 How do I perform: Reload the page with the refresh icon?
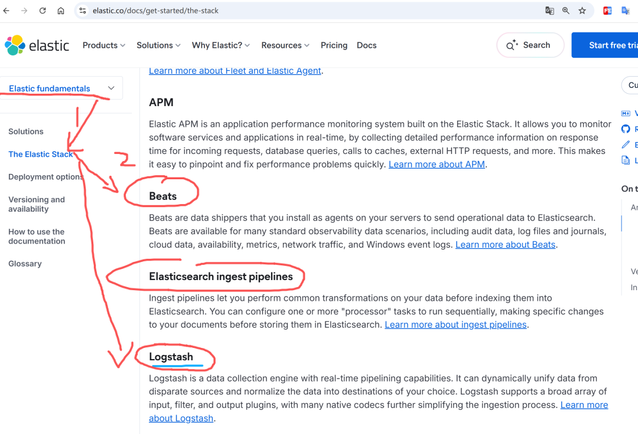(43, 11)
